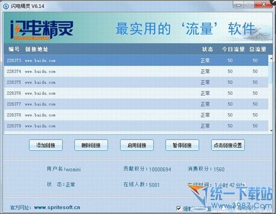
Task: Open official site www.spritesoft.cn link
Action: pos(57,207)
